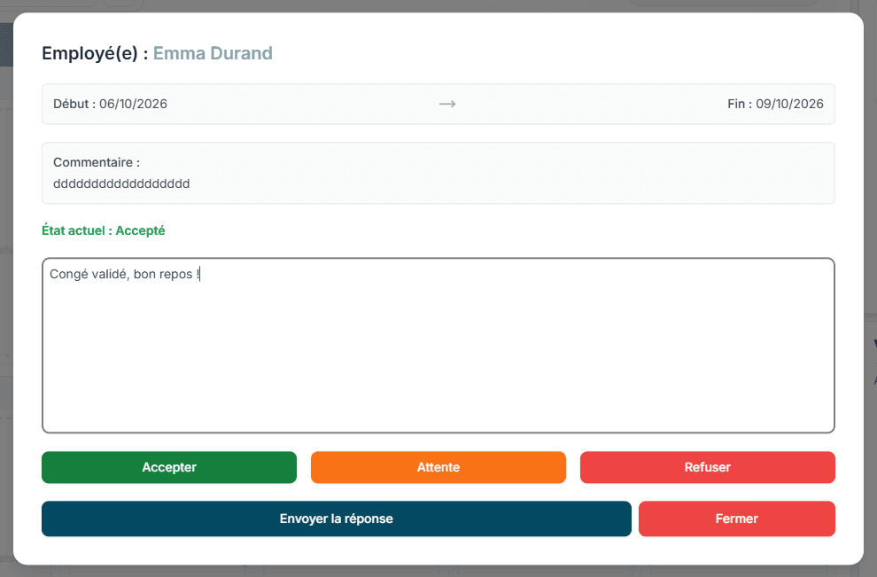This screenshot has width=877, height=577.
Task: Approve the leave with the Accepter button
Action: coord(169,467)
